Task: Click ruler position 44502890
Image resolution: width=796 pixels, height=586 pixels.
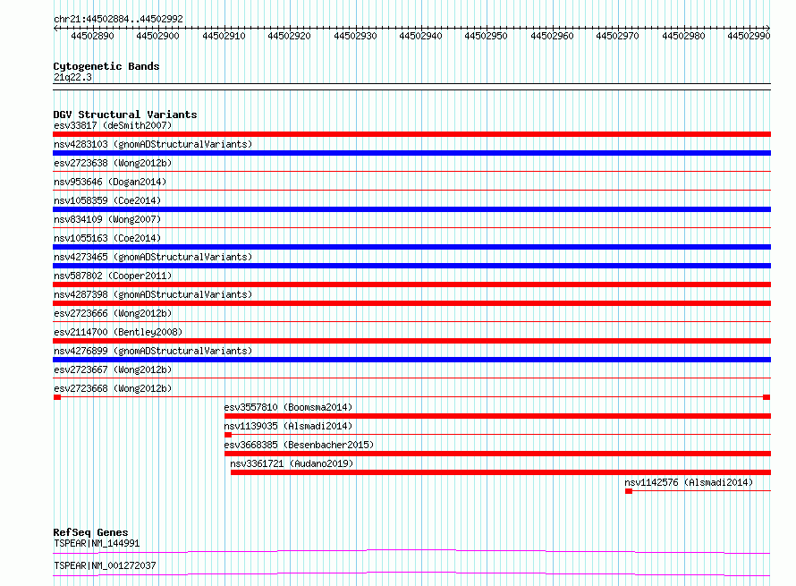Action: (x=92, y=36)
